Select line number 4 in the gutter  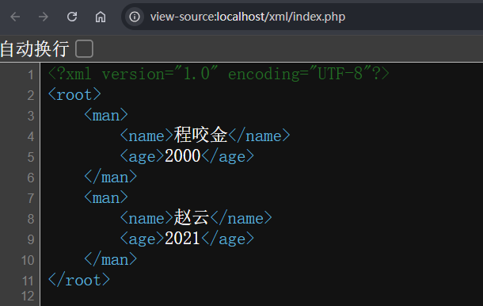(31, 136)
